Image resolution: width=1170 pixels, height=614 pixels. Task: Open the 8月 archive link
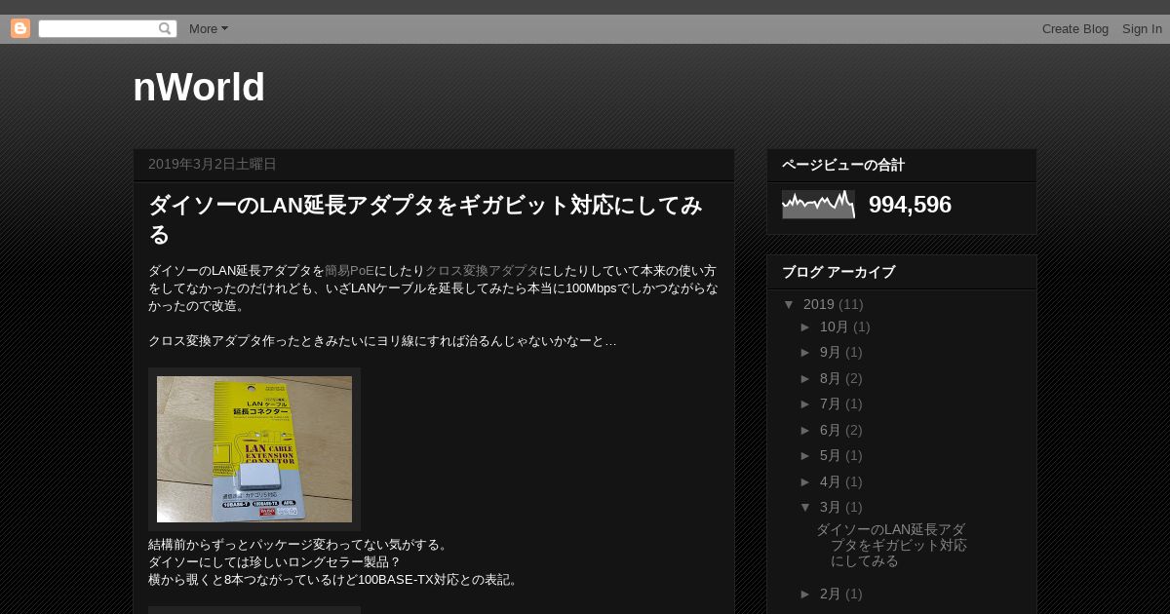(831, 378)
